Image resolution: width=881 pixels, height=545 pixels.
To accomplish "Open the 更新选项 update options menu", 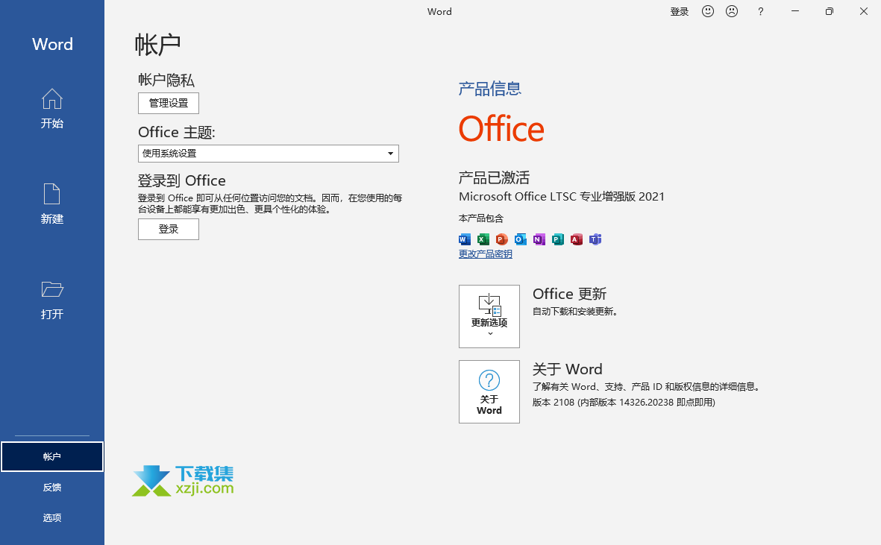I will pyautogui.click(x=489, y=317).
